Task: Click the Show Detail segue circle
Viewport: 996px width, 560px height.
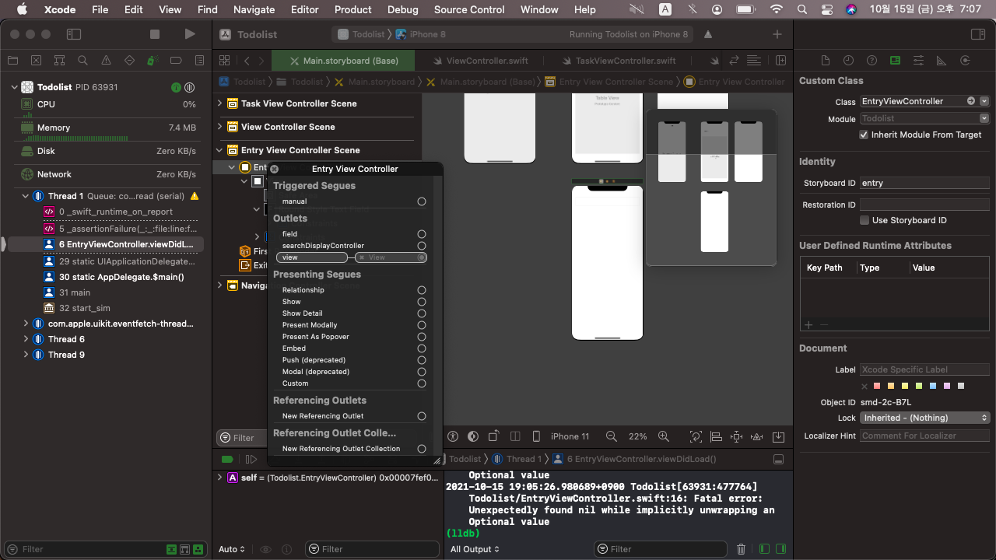Action: (x=422, y=313)
